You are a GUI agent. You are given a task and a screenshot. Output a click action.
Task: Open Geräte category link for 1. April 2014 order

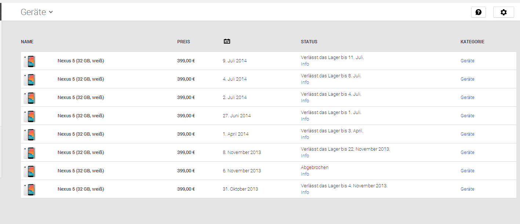[468, 134]
